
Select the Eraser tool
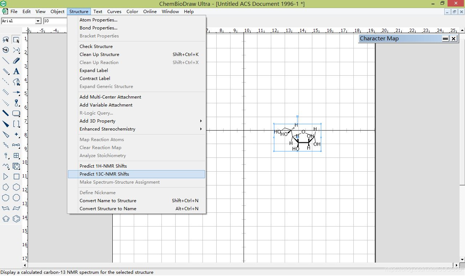[16, 60]
